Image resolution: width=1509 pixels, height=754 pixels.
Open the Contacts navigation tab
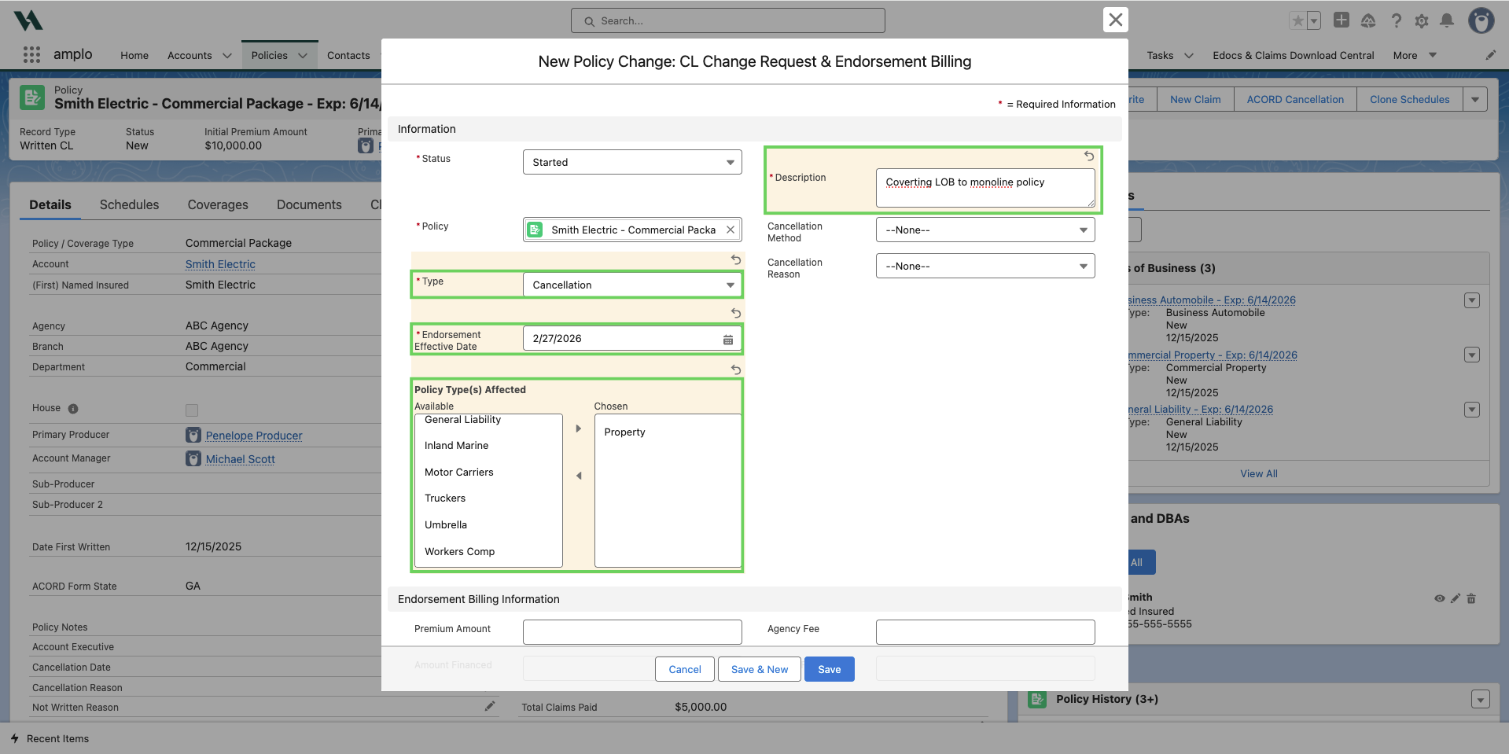348,55
